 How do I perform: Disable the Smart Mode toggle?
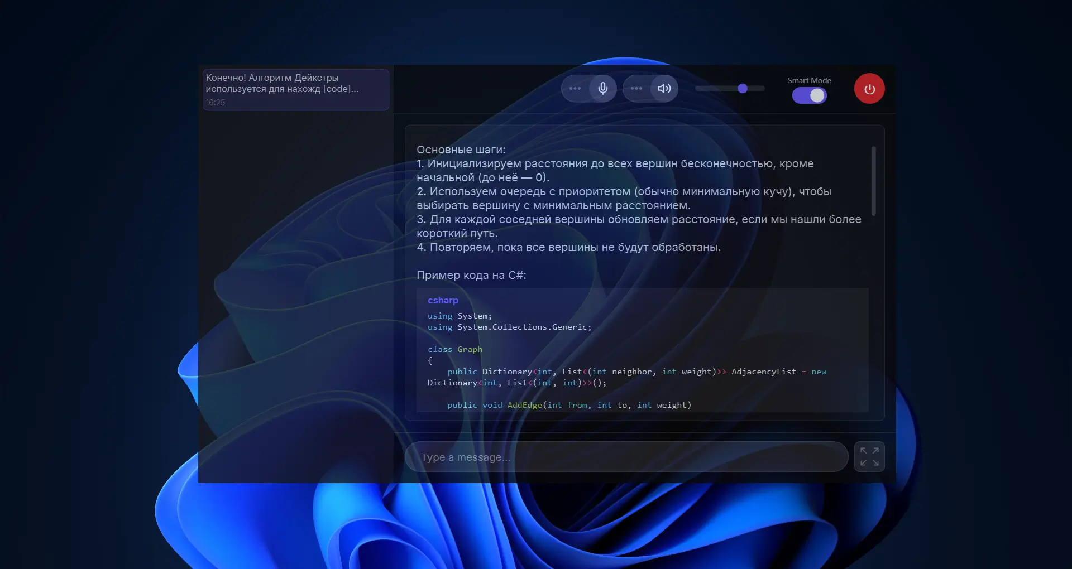pyautogui.click(x=810, y=95)
